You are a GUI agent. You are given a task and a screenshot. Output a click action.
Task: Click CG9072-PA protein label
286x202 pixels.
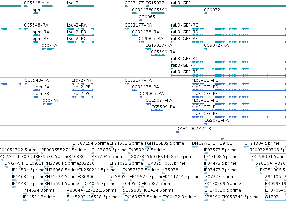[216, 120]
